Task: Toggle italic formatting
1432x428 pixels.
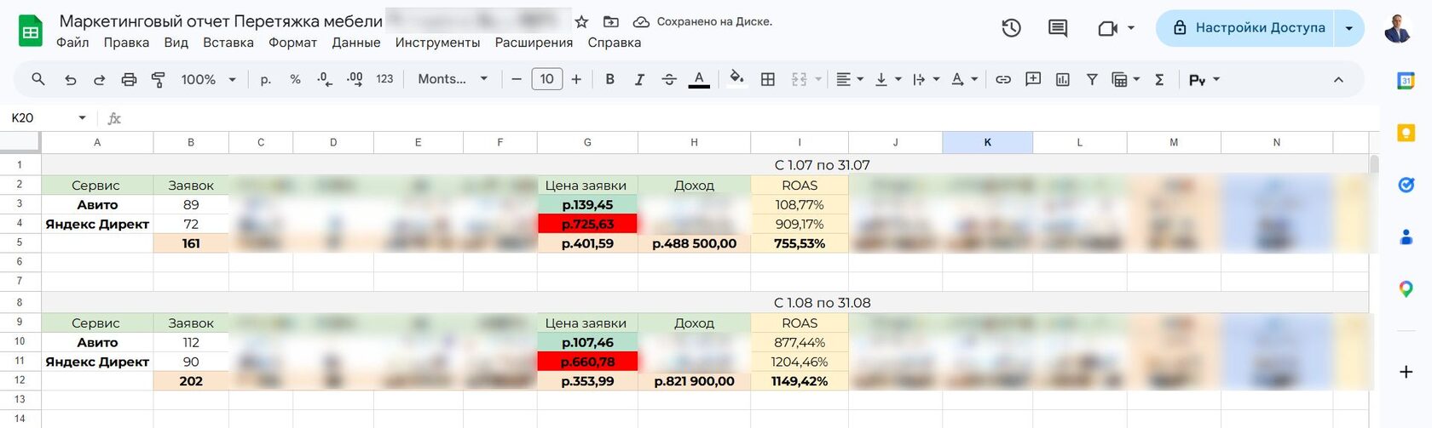Action: point(639,79)
